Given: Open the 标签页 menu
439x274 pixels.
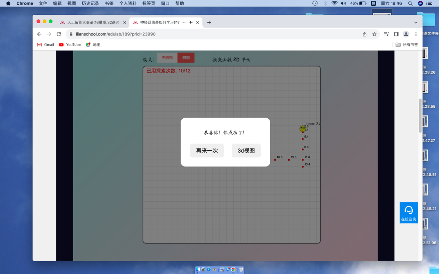Looking at the screenshot, I should [x=149, y=3].
